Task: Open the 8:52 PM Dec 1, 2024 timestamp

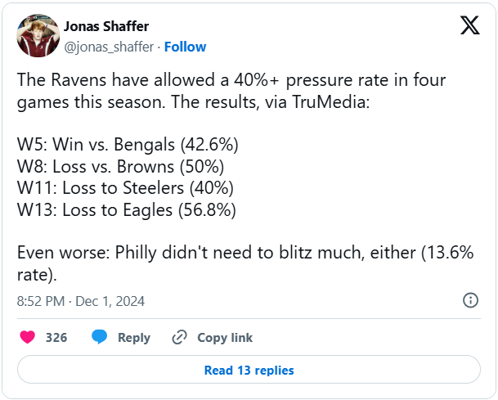Action: [x=81, y=301]
